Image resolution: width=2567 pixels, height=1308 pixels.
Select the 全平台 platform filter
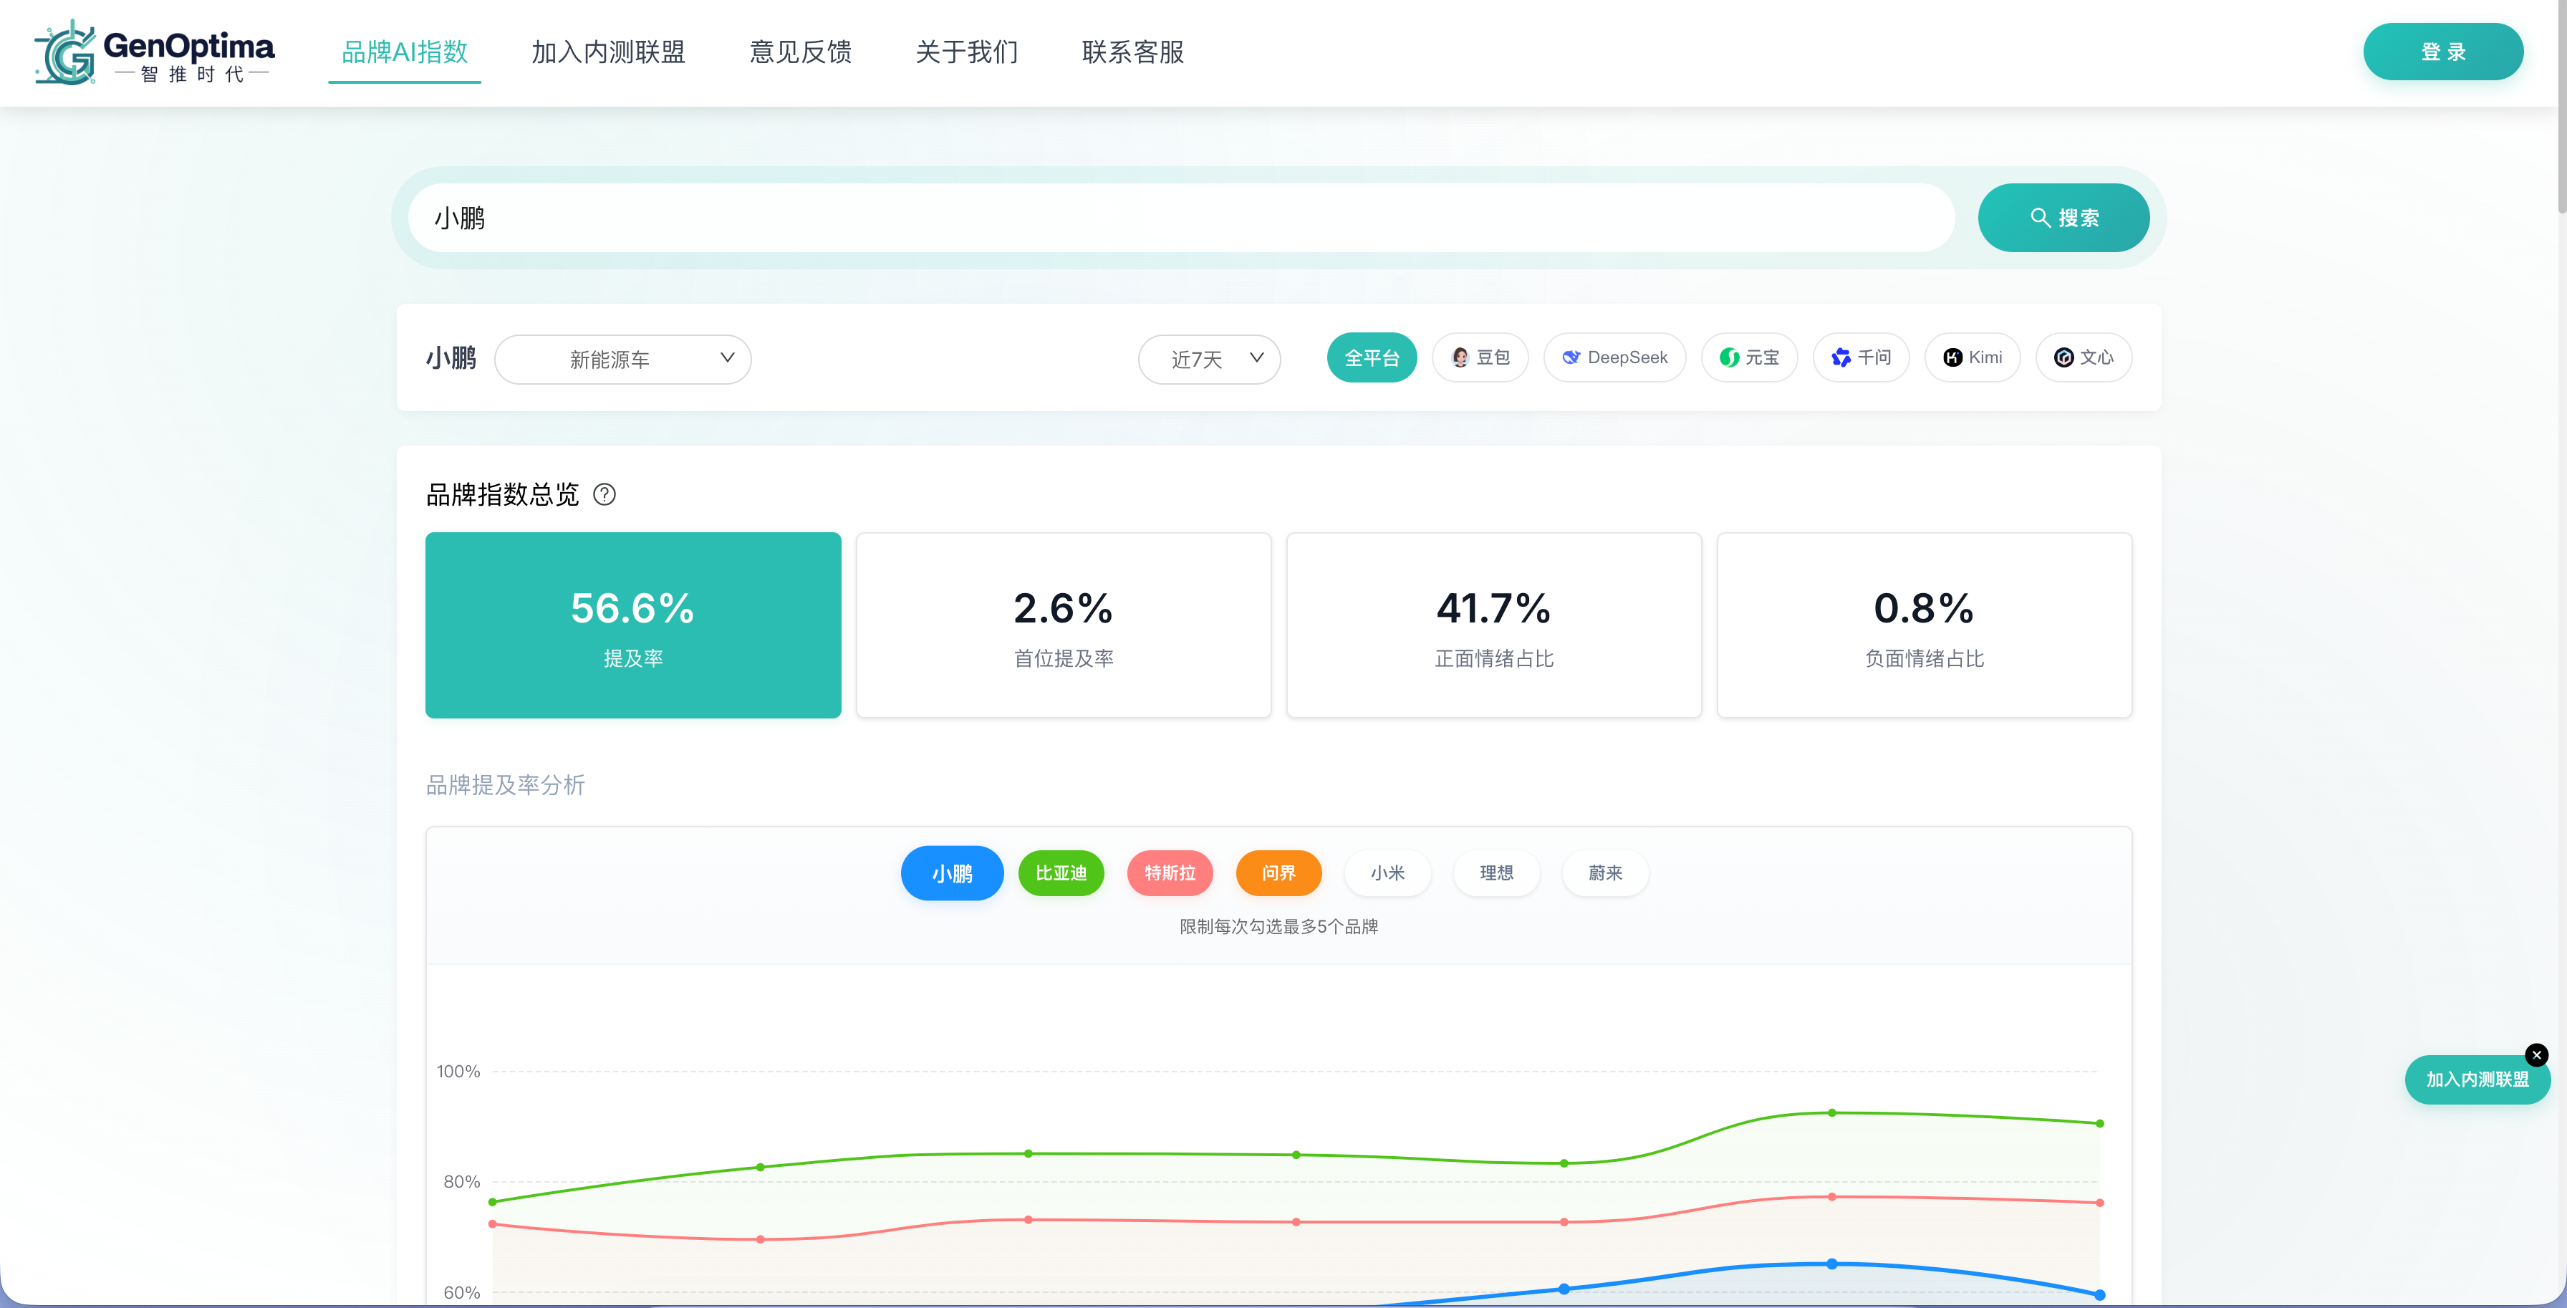pos(1371,358)
